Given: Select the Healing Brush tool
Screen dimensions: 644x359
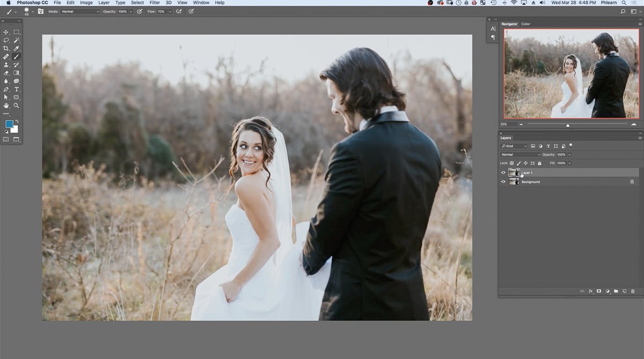Looking at the screenshot, I should point(6,56).
